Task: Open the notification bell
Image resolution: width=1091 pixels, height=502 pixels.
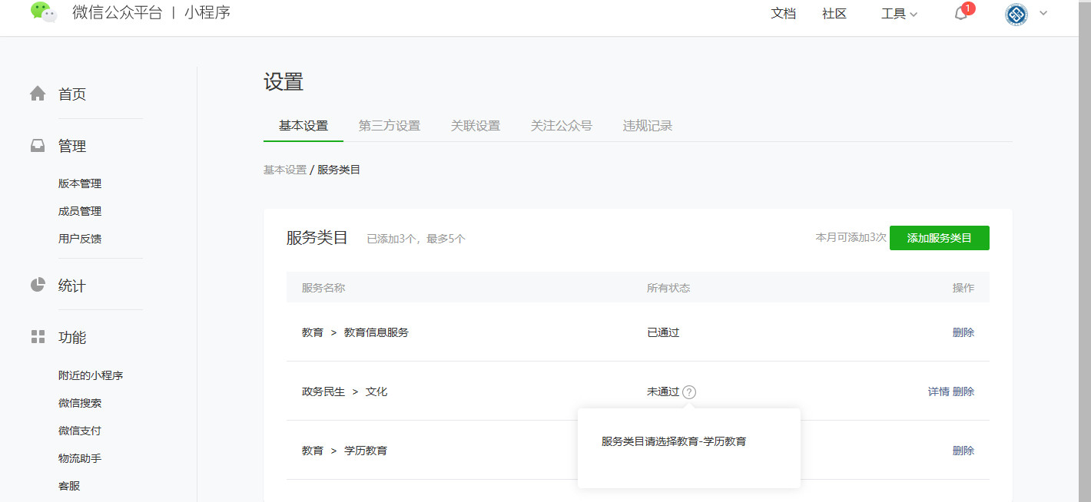Action: (960, 14)
